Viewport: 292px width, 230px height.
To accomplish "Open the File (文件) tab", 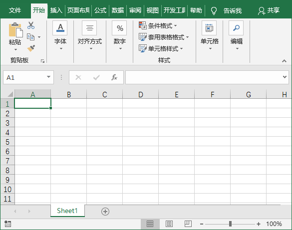I will [x=15, y=10].
